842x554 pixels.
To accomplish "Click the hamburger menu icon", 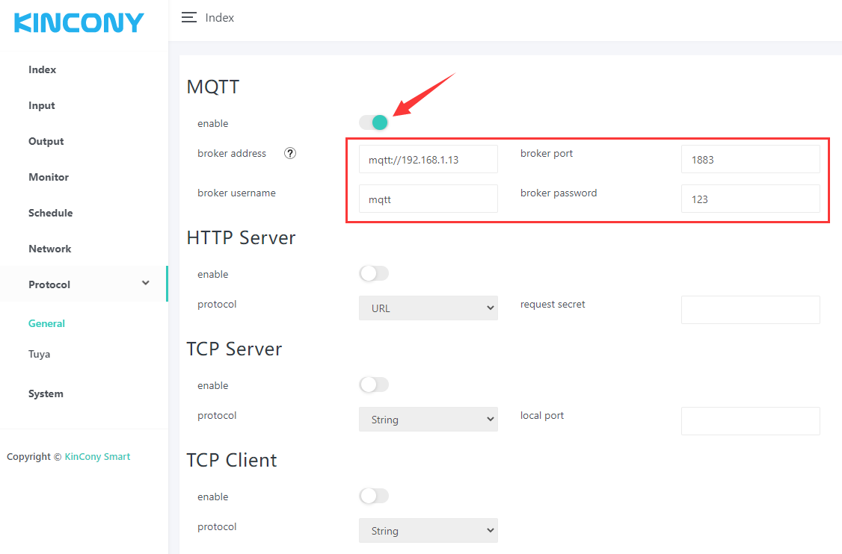I will click(189, 17).
